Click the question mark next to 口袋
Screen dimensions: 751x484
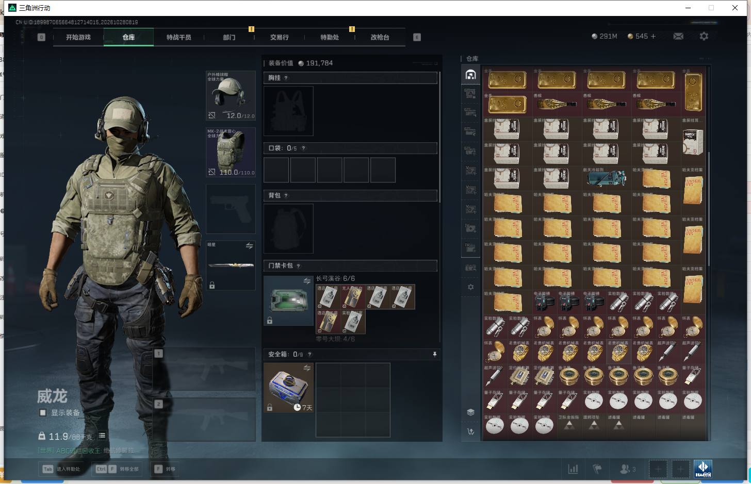[x=303, y=148]
